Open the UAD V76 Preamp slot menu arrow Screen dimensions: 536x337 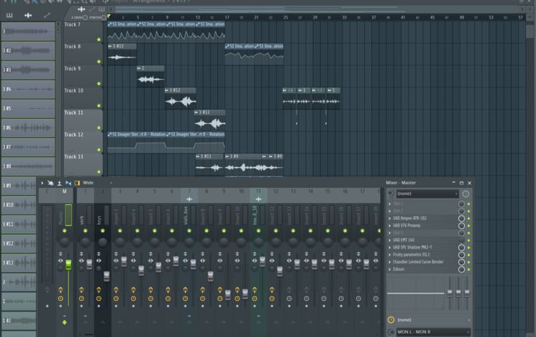390,225
